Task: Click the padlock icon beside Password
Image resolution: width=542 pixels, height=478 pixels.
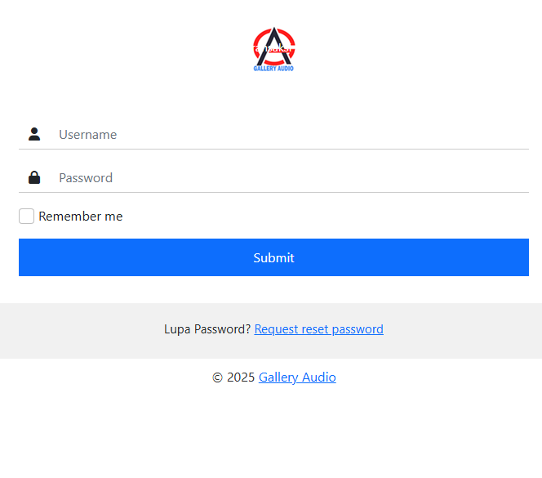Action: tap(34, 177)
